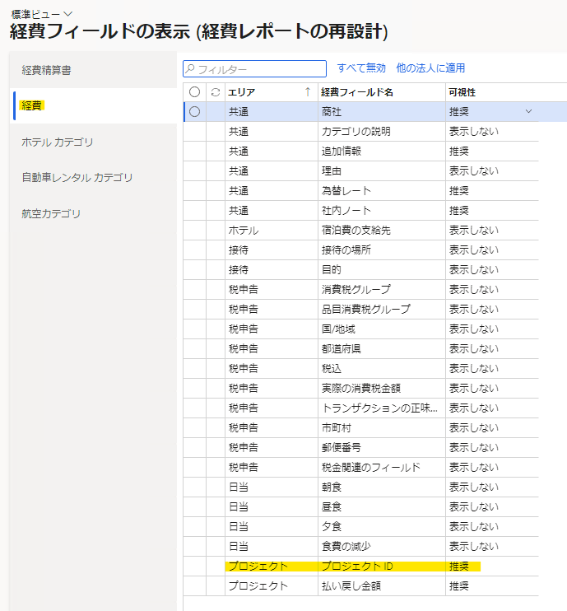This screenshot has height=611, width=567.
Task: Click the 社内ノート cell
Action: [x=382, y=211]
